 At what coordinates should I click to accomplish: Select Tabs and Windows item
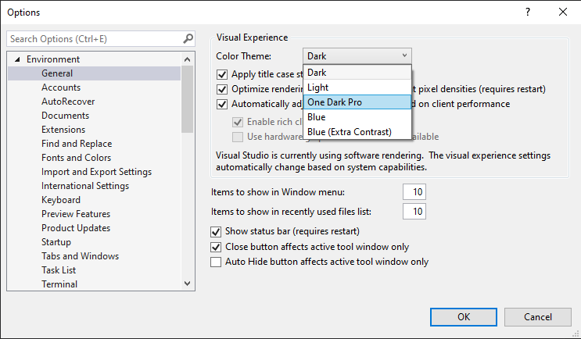click(x=80, y=256)
